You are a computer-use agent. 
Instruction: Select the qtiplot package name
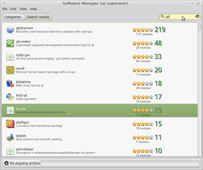tap(21, 136)
